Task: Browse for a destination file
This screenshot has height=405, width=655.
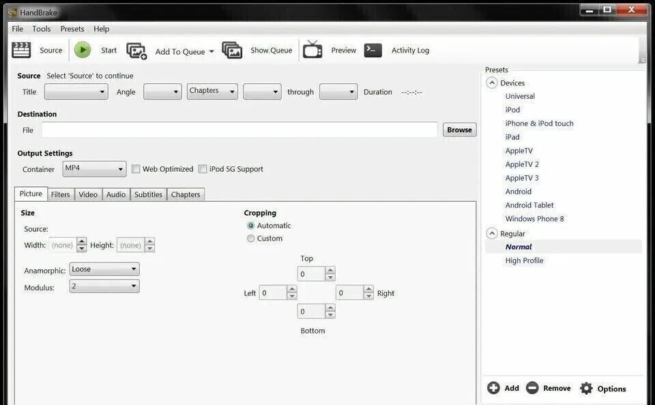Action: (x=459, y=130)
